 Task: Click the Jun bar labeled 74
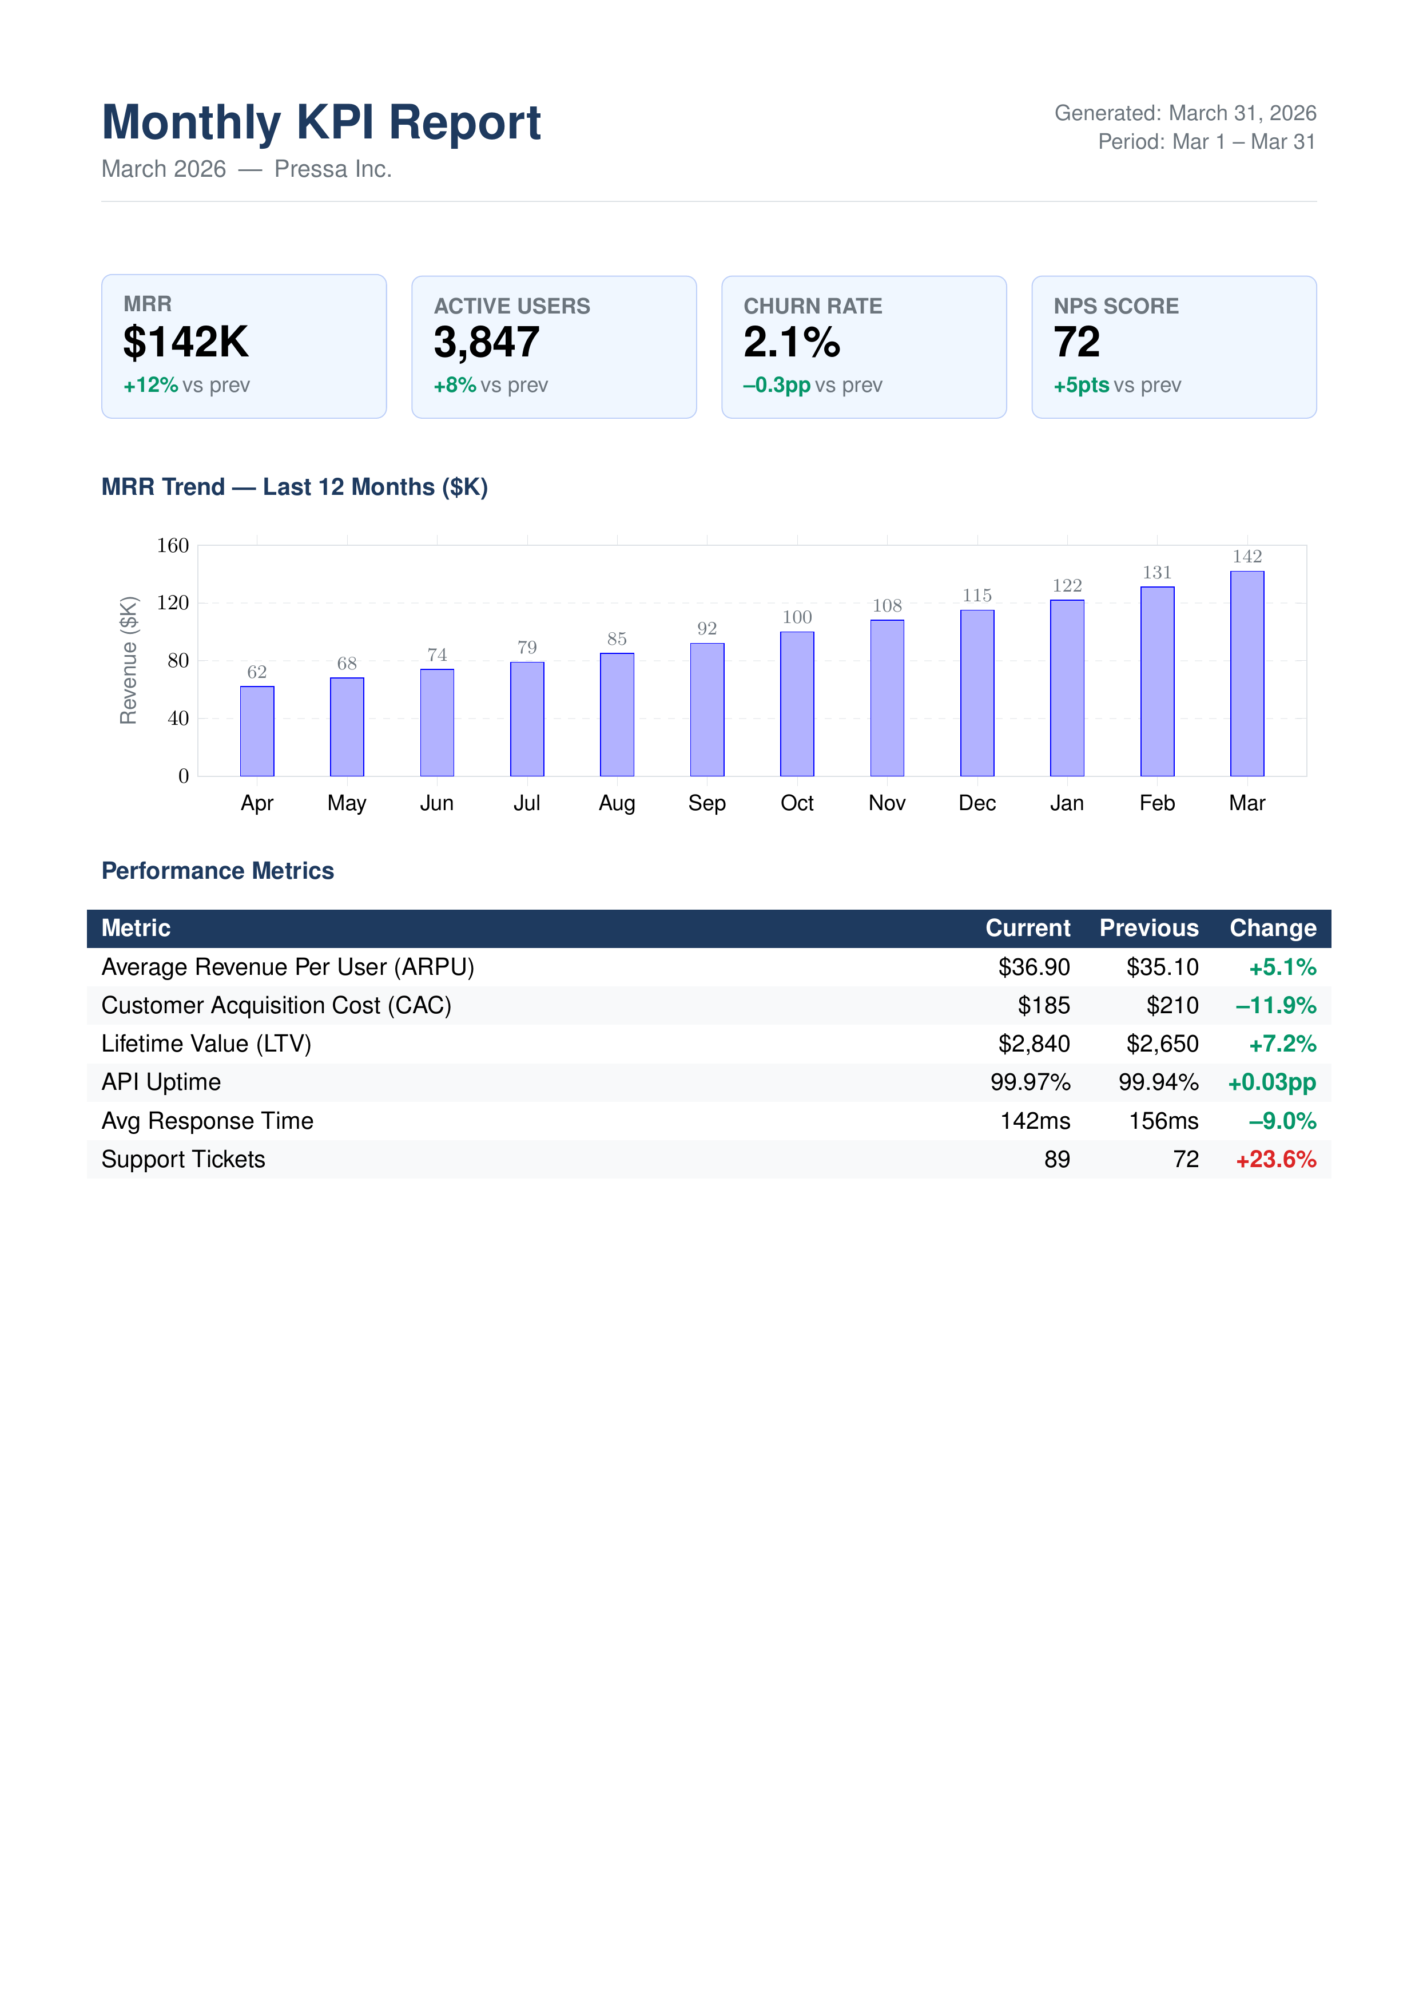coord(437,722)
